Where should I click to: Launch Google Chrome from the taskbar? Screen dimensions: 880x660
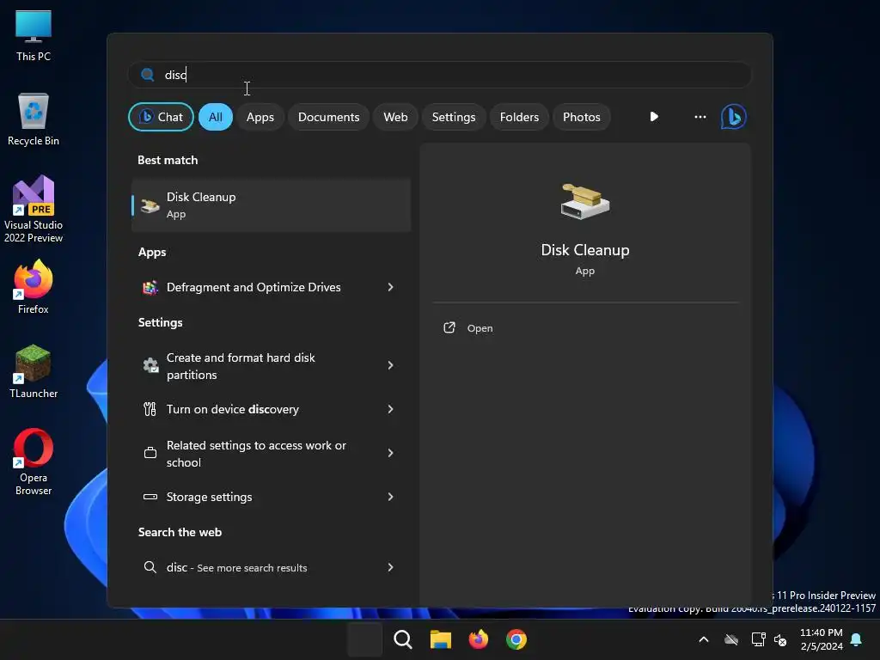(x=516, y=639)
